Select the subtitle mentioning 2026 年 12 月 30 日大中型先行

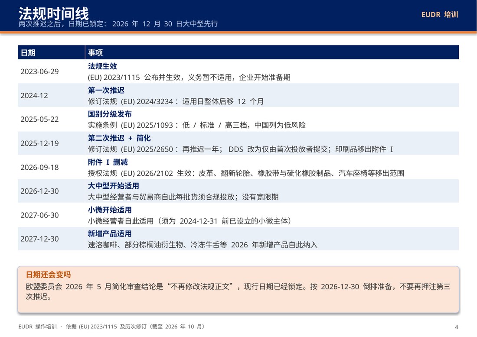click(x=118, y=24)
